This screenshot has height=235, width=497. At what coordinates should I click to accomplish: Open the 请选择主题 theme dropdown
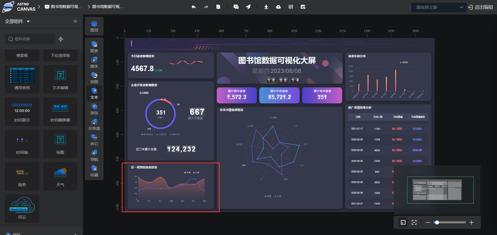point(439,7)
